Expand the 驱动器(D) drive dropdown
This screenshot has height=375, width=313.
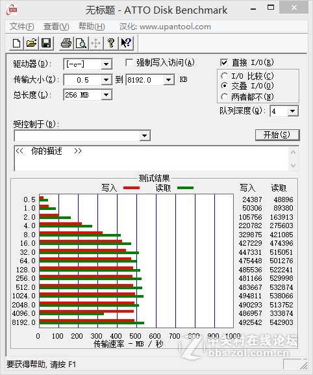coord(106,64)
